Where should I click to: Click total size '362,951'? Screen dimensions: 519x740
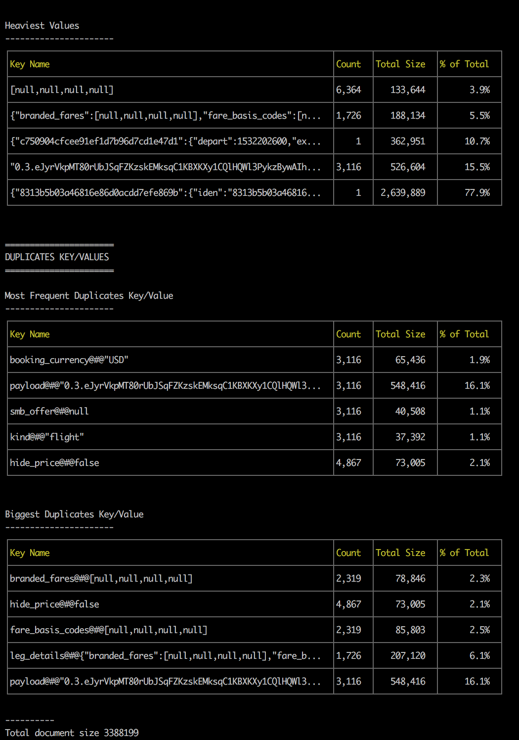408,141
